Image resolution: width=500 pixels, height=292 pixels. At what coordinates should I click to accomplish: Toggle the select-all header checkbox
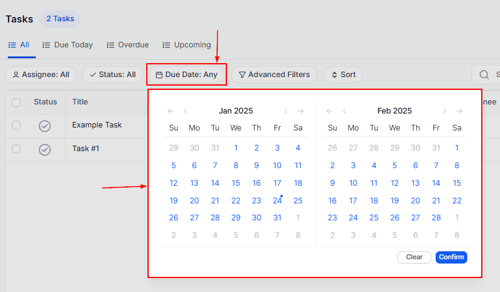(x=16, y=102)
